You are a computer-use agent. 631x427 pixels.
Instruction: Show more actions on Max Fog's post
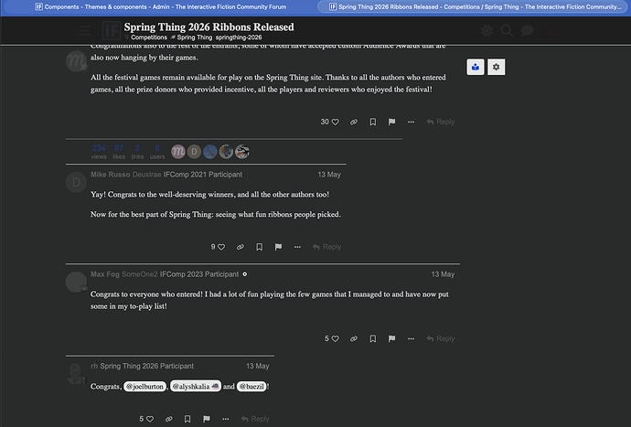click(x=411, y=339)
